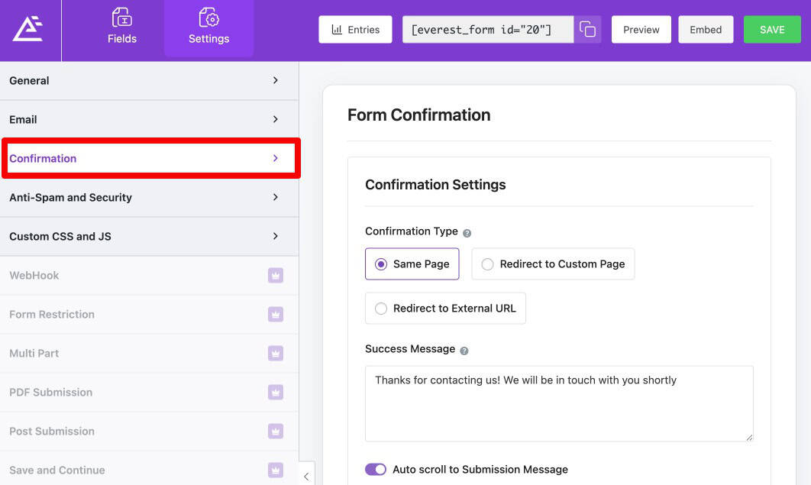Choose Same Page confirmation type
Screen dimensions: 811x485
coord(412,264)
